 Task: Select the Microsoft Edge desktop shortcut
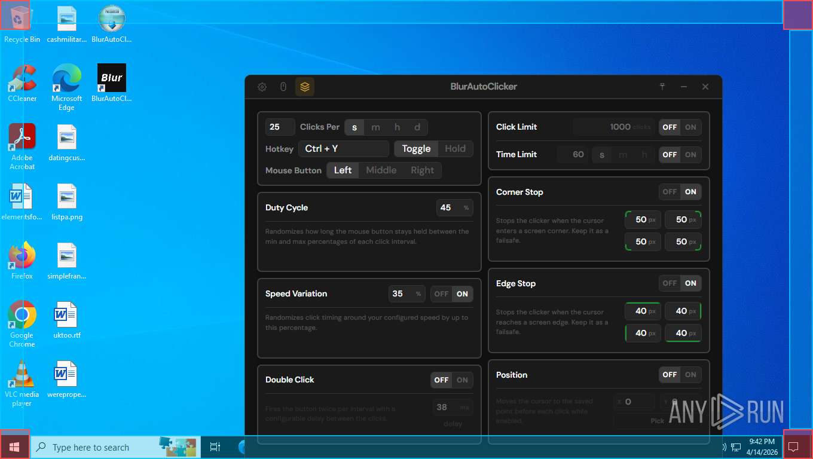point(67,87)
